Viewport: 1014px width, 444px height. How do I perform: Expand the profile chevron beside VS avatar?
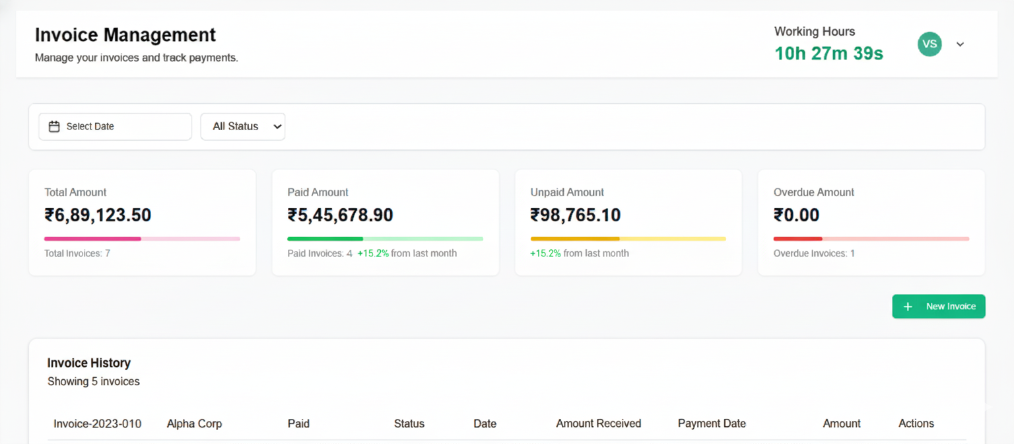tap(960, 44)
